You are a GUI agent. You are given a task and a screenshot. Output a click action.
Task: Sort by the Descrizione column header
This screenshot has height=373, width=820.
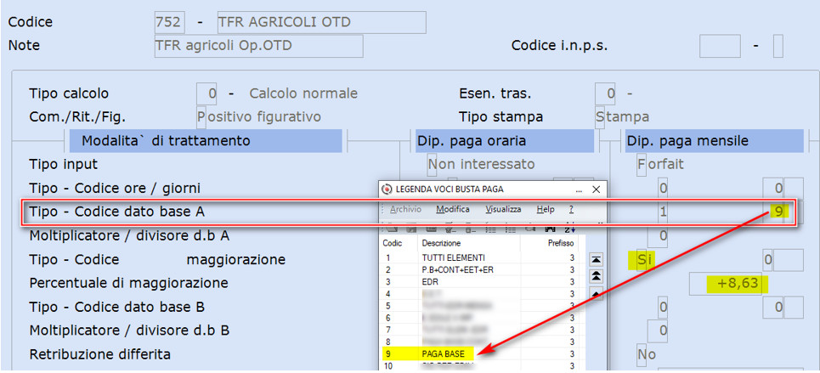[441, 243]
